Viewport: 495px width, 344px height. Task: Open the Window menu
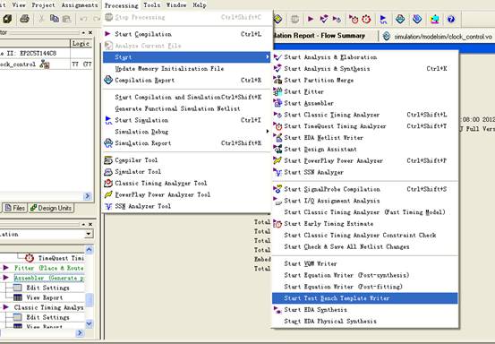(x=176, y=5)
